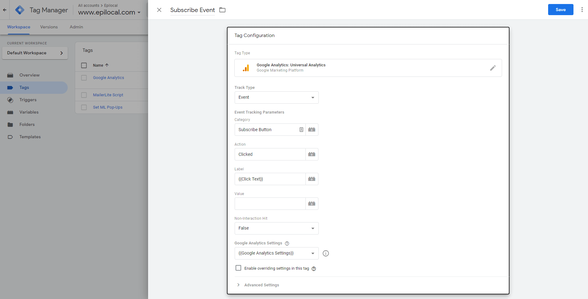Open variable picker for Label field
The image size is (588, 299).
click(x=312, y=179)
